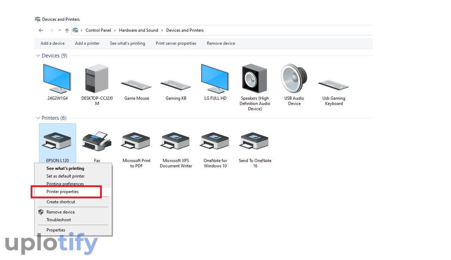451x260 pixels.
Task: Select the OneNote for Windows 10 printer icon
Action: [215, 141]
